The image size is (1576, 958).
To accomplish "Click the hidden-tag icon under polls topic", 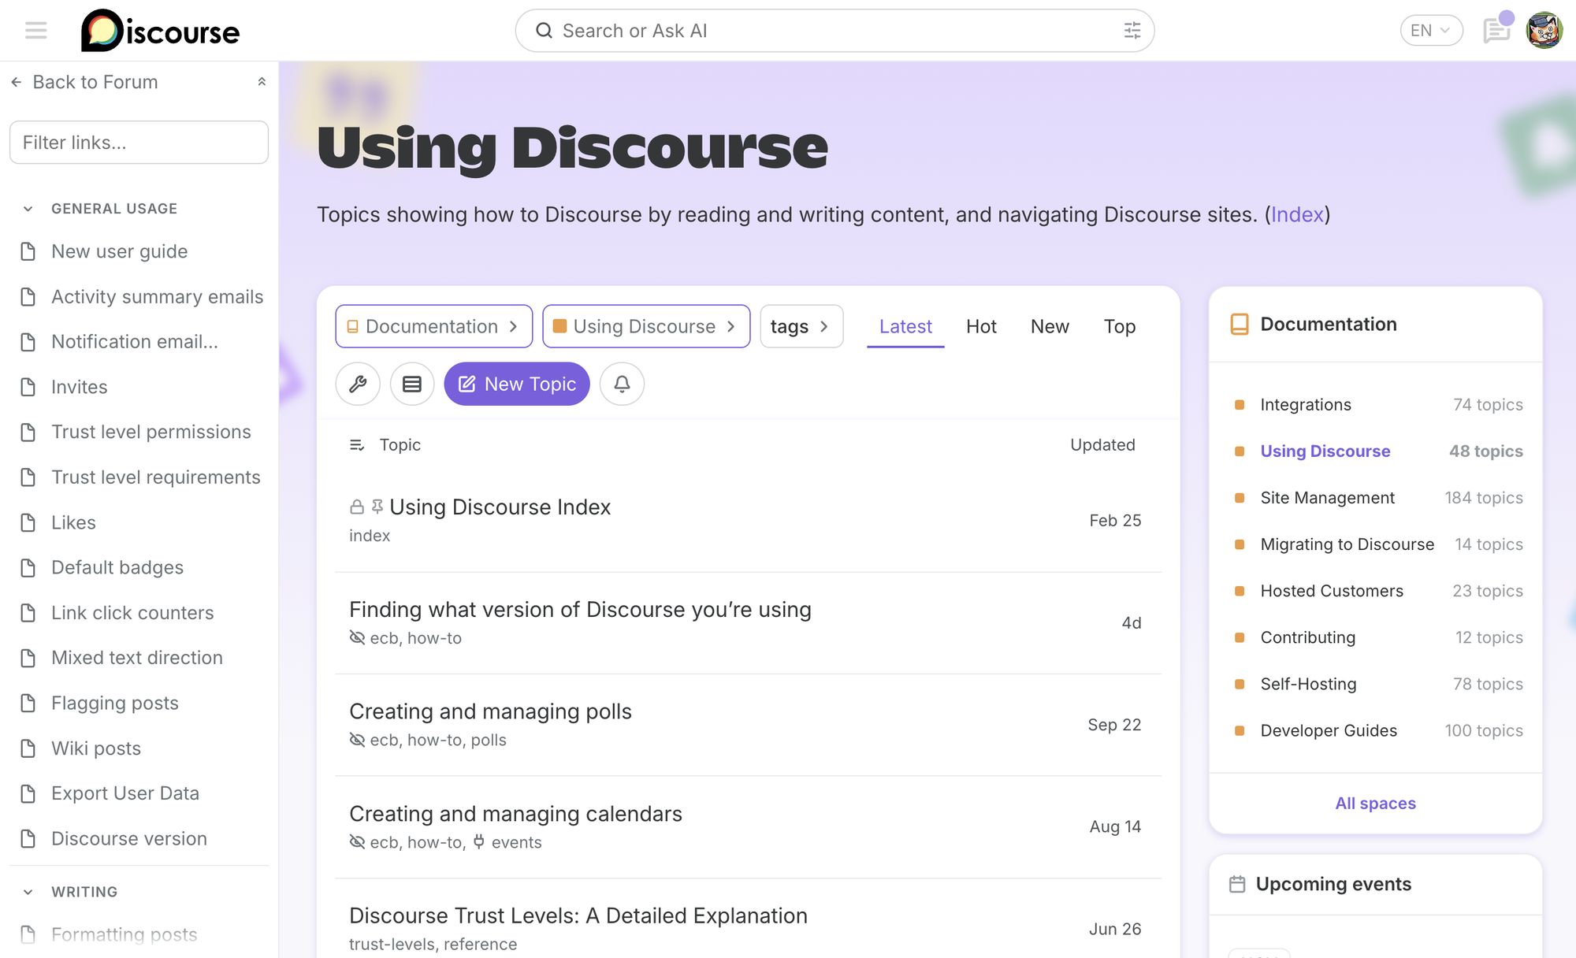I will click(x=357, y=740).
